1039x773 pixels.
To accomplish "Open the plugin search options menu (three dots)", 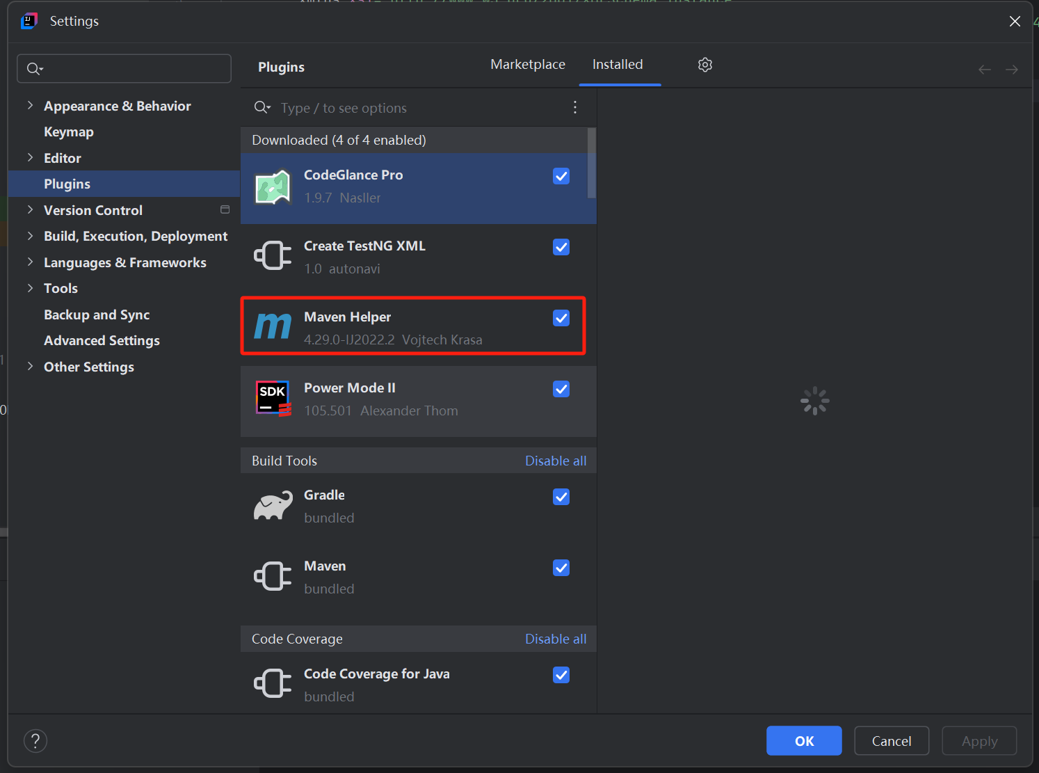I will [x=575, y=107].
